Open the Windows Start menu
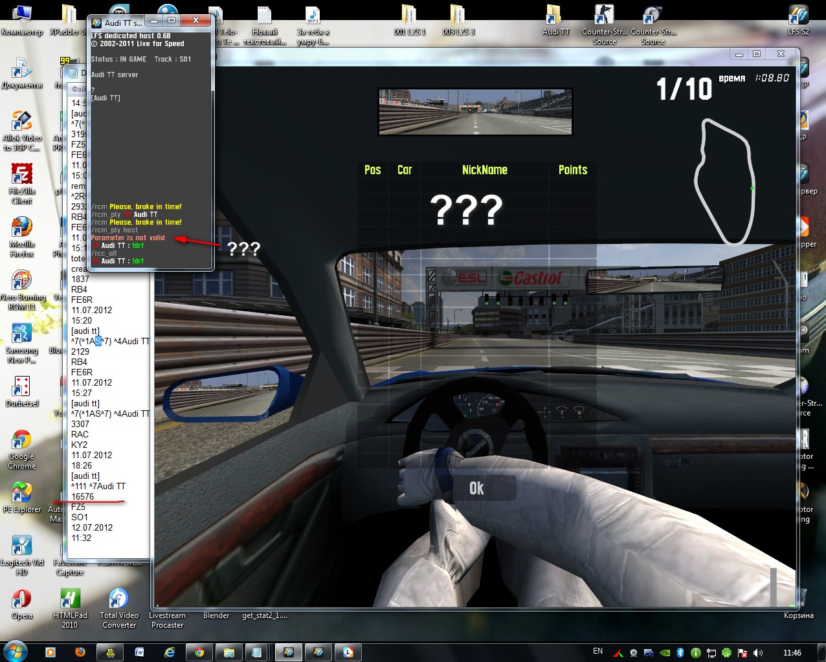The width and height of the screenshot is (826, 662). tap(15, 652)
